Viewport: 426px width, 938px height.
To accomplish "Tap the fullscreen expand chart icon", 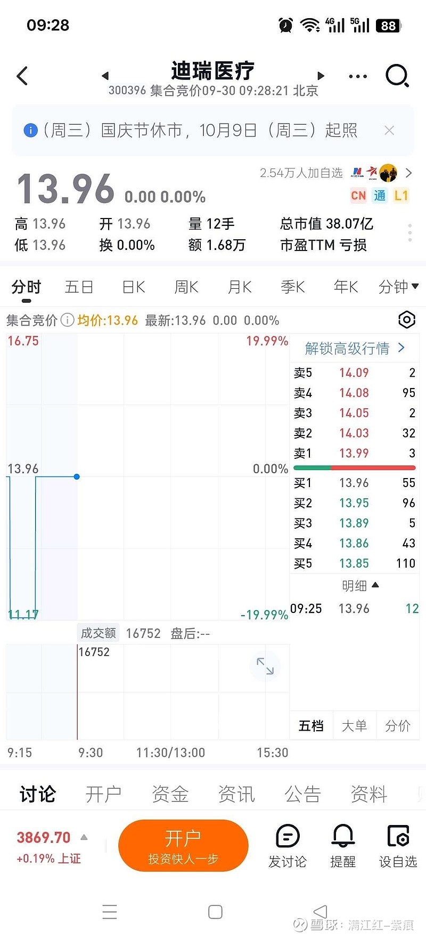I will pyautogui.click(x=265, y=666).
